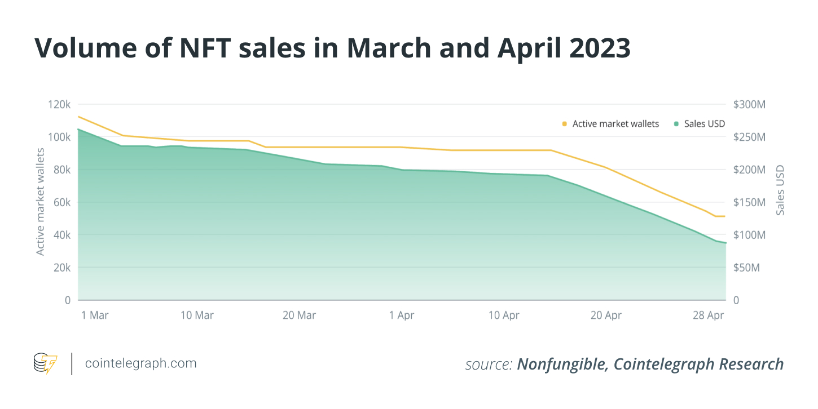Click the $300M right axis value
This screenshot has width=818, height=409.
click(749, 105)
